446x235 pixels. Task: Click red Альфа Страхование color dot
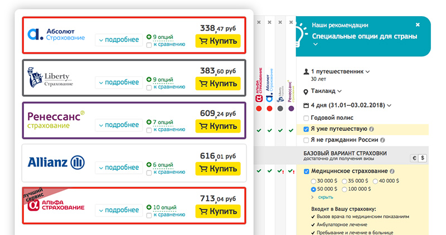click(259, 109)
